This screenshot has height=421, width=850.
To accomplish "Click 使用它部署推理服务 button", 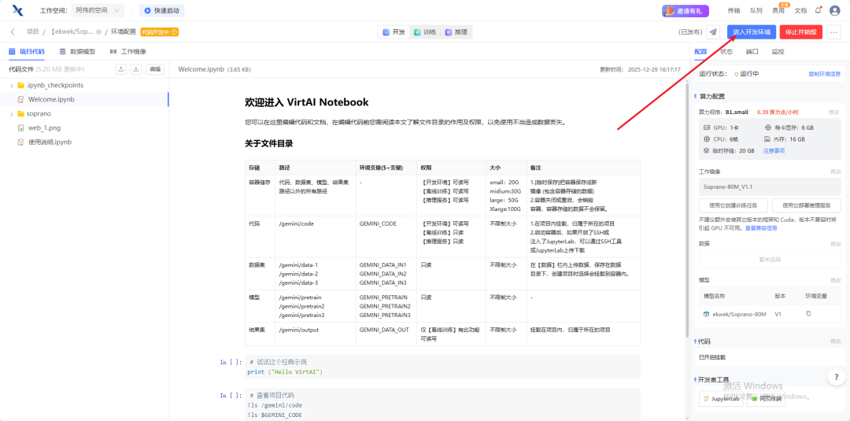I will pyautogui.click(x=807, y=205).
